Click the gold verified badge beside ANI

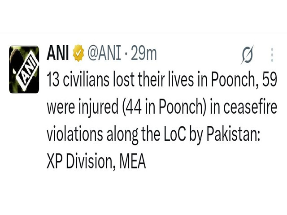click(x=78, y=54)
